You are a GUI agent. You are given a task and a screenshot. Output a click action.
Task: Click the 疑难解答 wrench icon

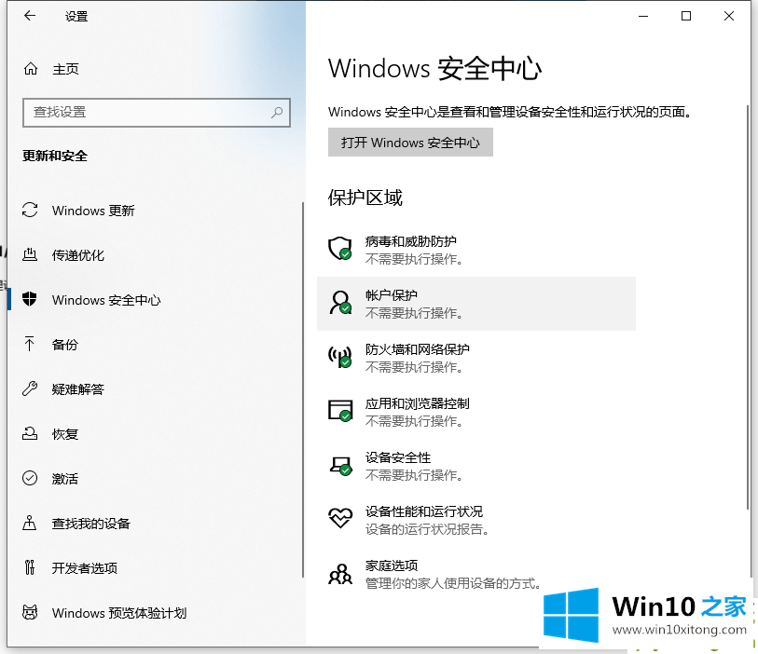click(x=30, y=388)
